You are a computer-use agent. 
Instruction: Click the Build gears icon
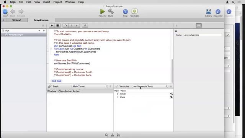click(x=111, y=11)
